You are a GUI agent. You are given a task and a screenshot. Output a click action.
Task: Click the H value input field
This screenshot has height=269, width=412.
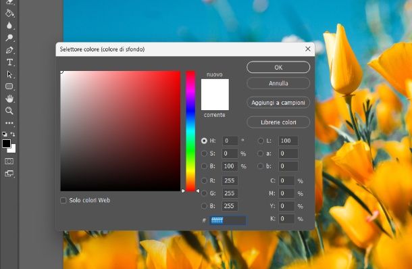click(x=230, y=141)
